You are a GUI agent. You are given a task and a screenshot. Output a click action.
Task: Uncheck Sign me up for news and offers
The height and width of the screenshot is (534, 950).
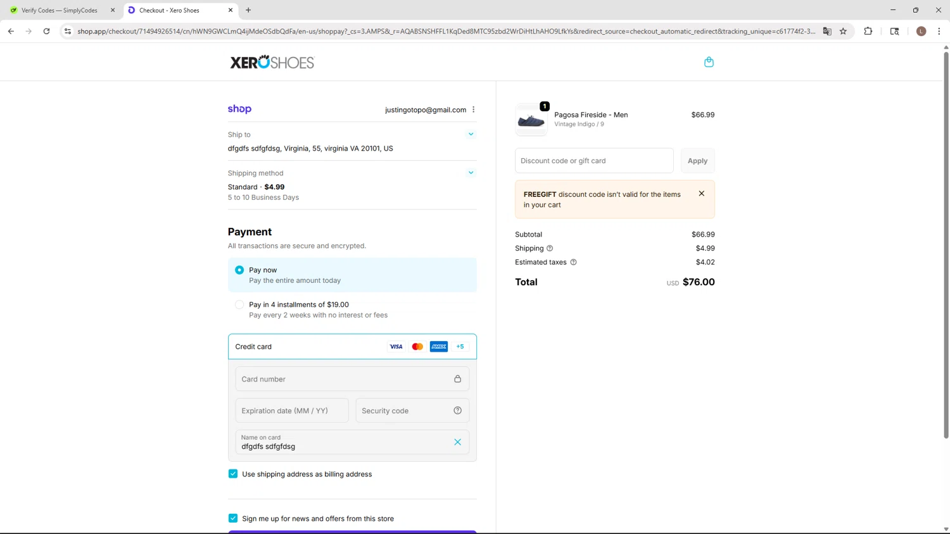(233, 518)
